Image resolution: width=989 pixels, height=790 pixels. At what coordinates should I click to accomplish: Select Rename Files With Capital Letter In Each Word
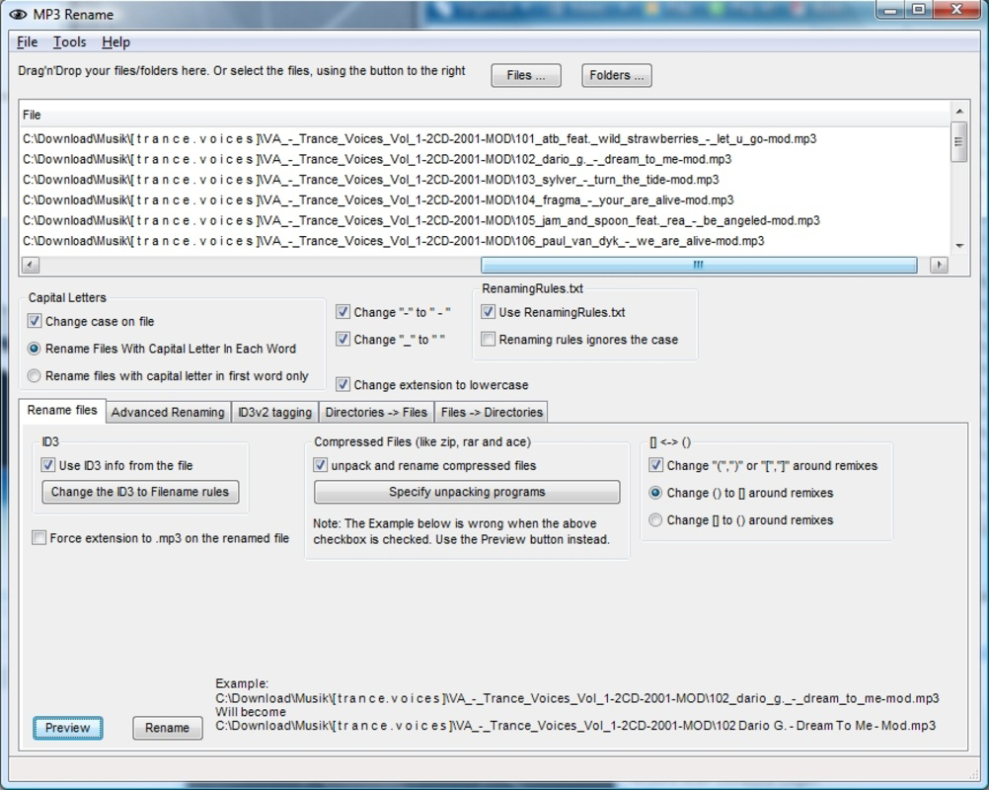pyautogui.click(x=35, y=349)
